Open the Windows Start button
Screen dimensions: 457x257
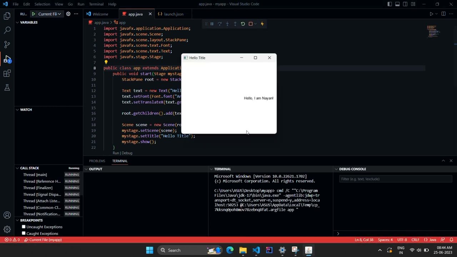pyautogui.click(x=150, y=250)
